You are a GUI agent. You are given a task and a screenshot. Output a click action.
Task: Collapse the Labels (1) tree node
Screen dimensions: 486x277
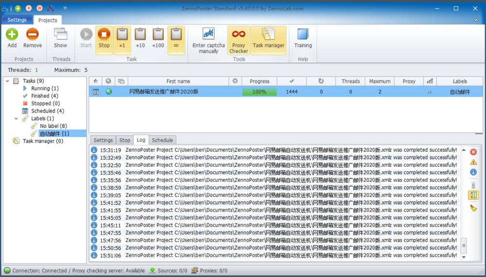[x=16, y=118]
